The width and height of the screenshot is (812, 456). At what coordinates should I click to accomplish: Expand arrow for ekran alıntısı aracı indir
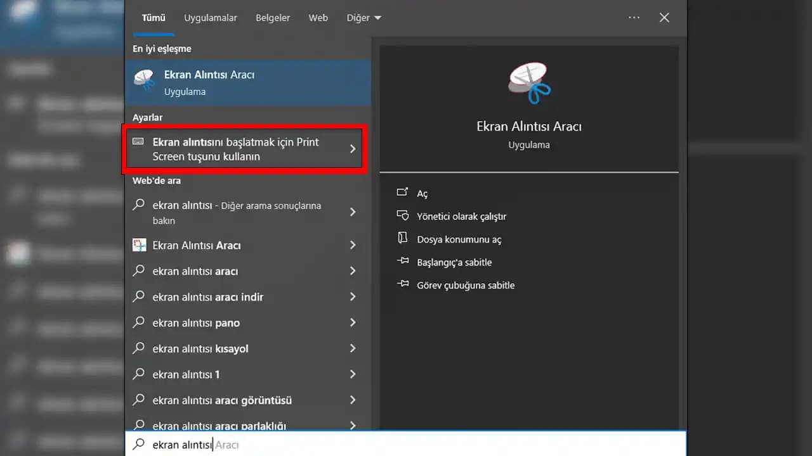(x=353, y=297)
